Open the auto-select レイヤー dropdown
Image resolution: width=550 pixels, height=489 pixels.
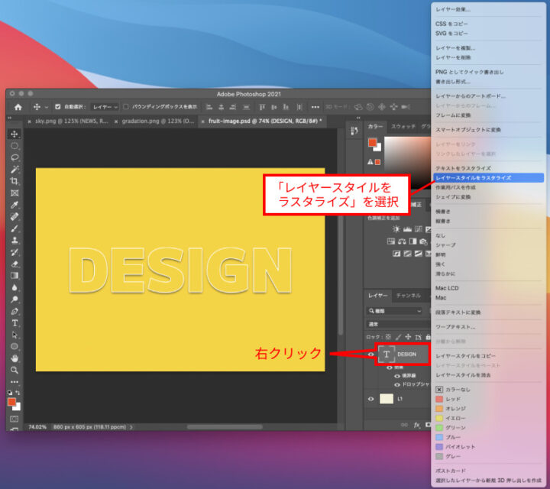(x=105, y=107)
